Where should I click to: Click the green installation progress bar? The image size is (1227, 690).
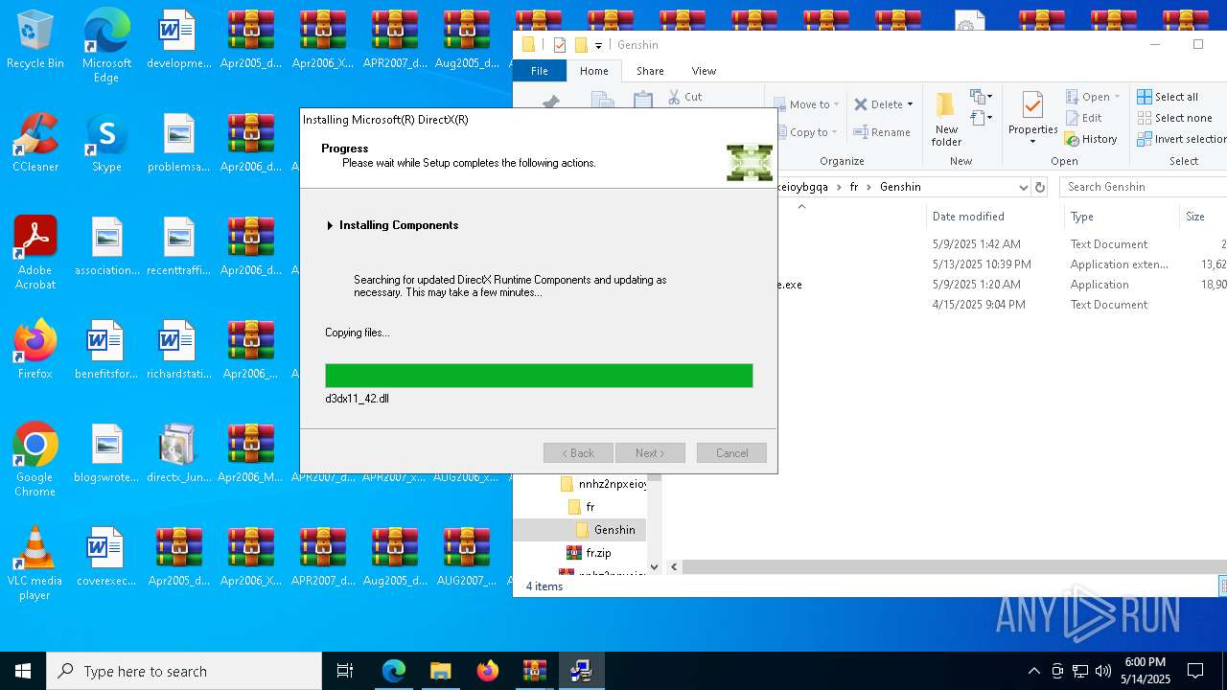539,376
